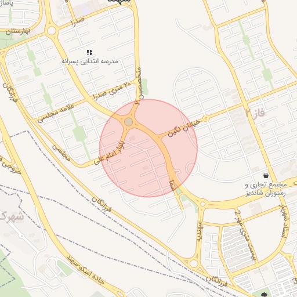This screenshot has height=297, width=297.
Task: Click the فاز 2 district label
Action: click(x=255, y=113)
